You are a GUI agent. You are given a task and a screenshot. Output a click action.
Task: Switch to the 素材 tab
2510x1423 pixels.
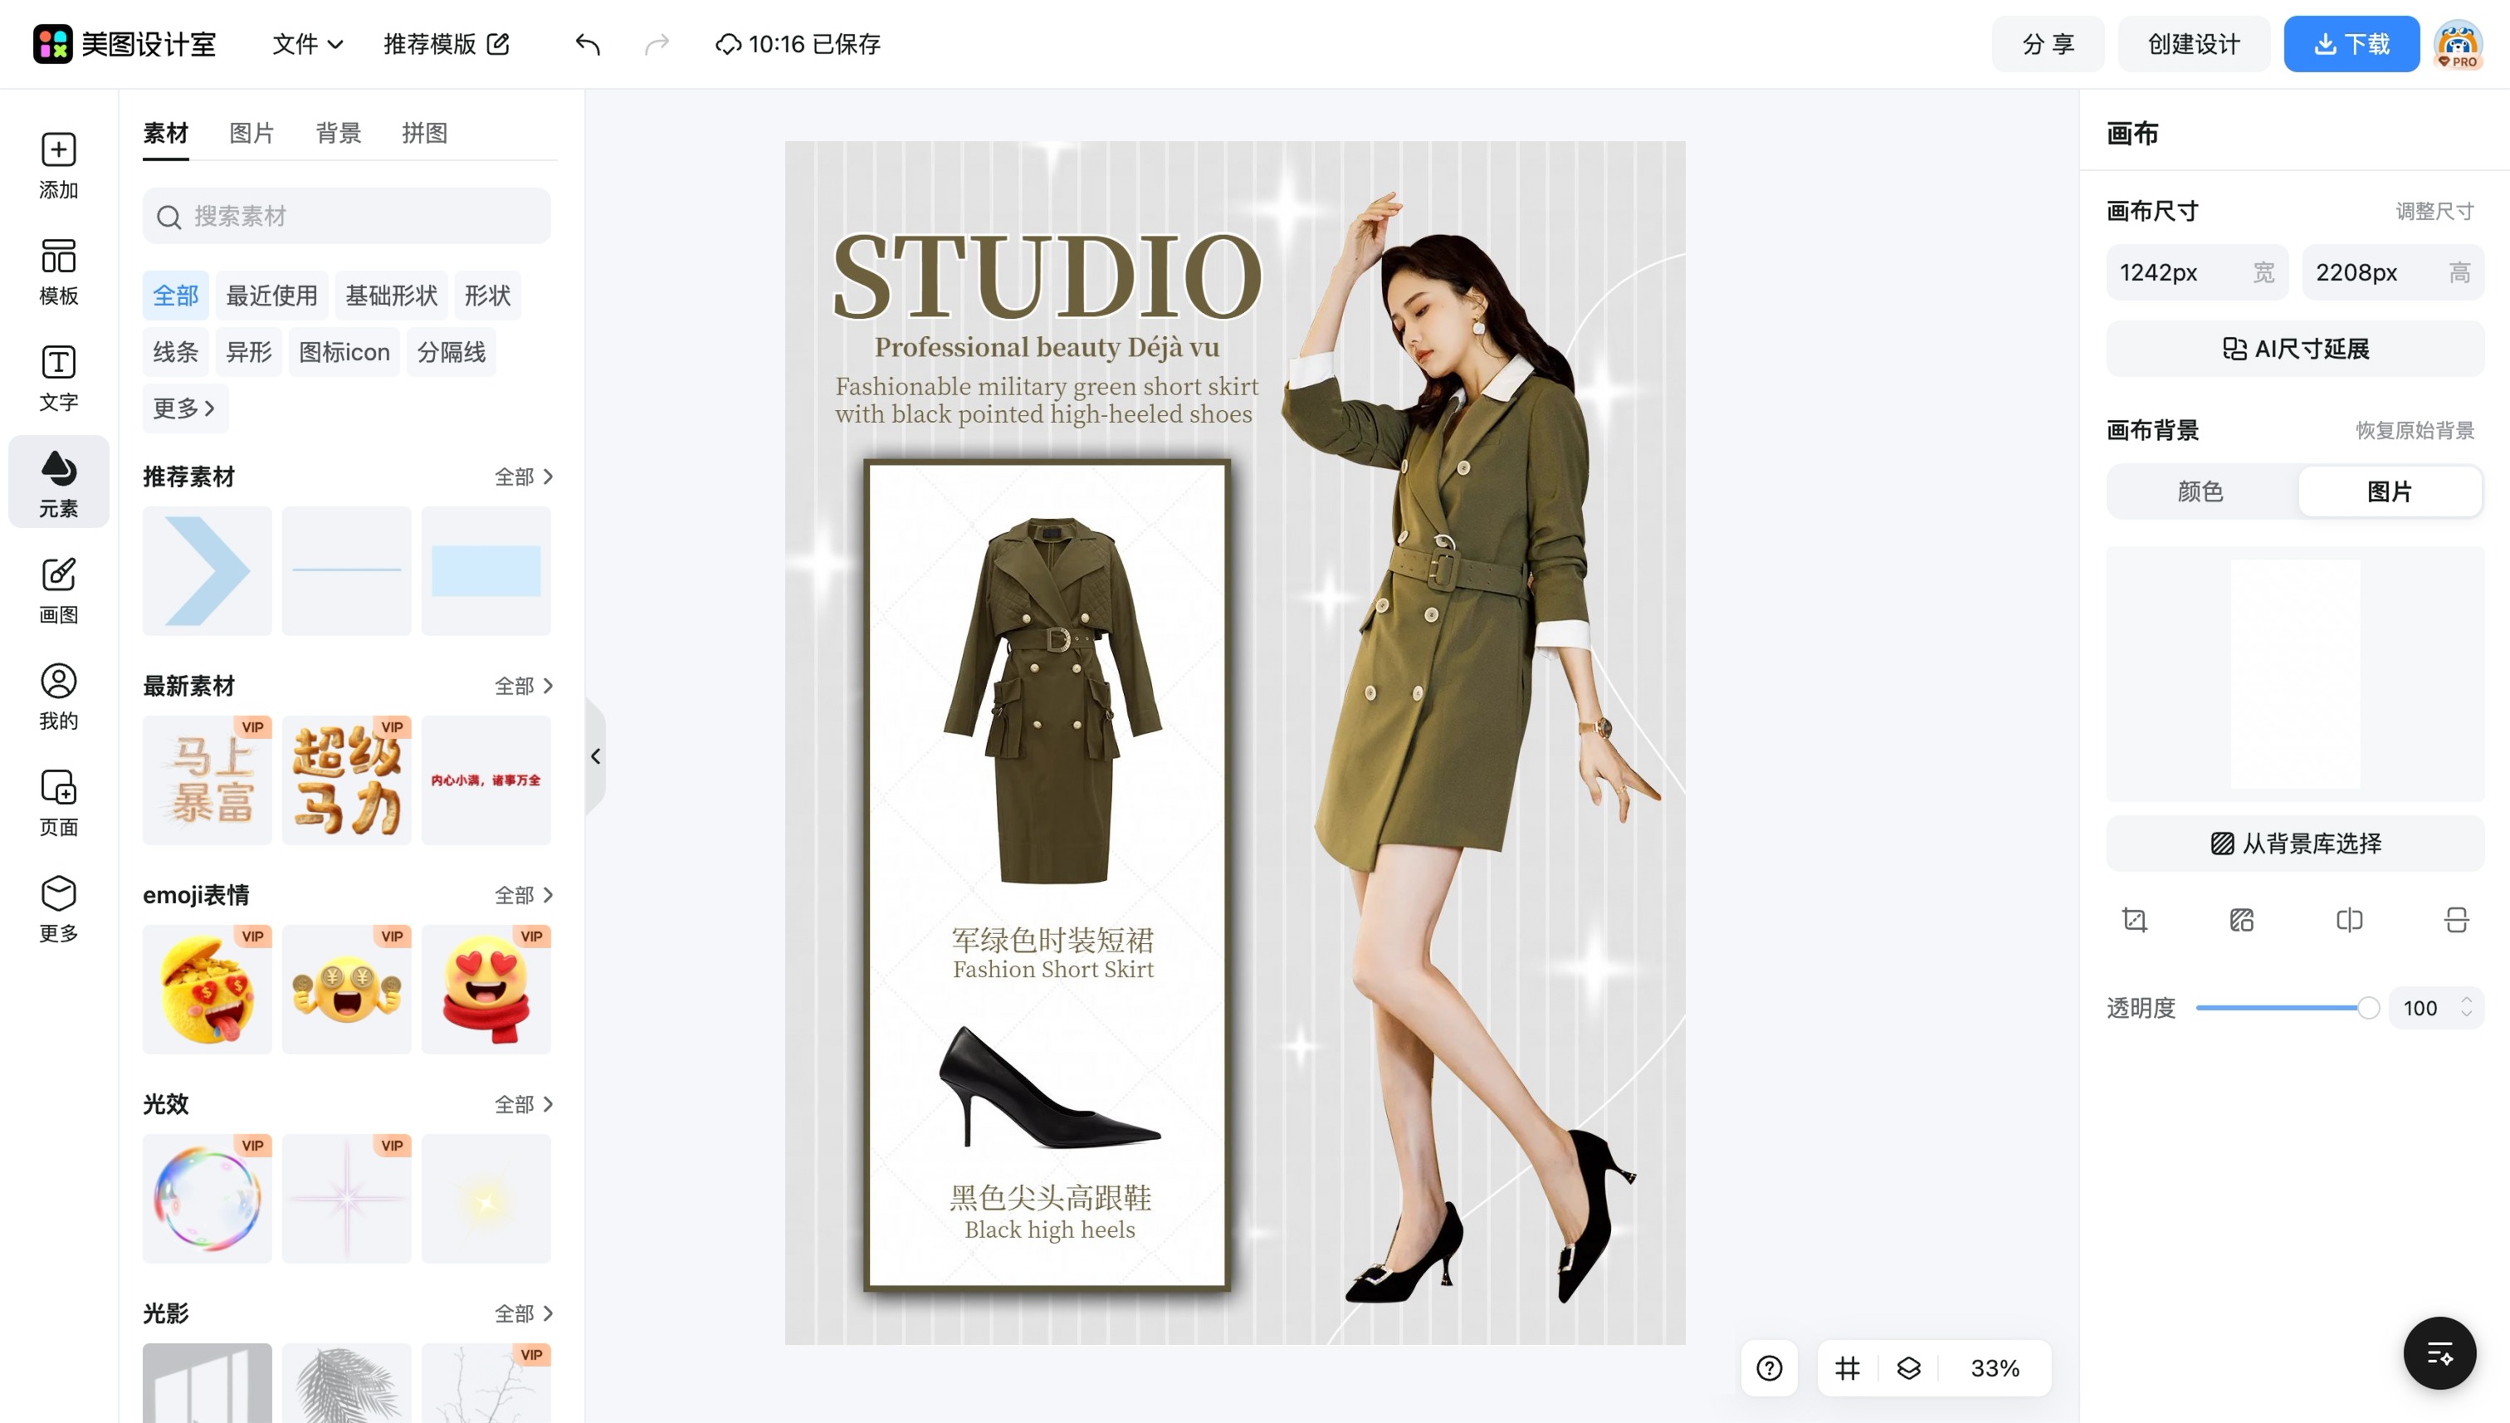point(165,133)
